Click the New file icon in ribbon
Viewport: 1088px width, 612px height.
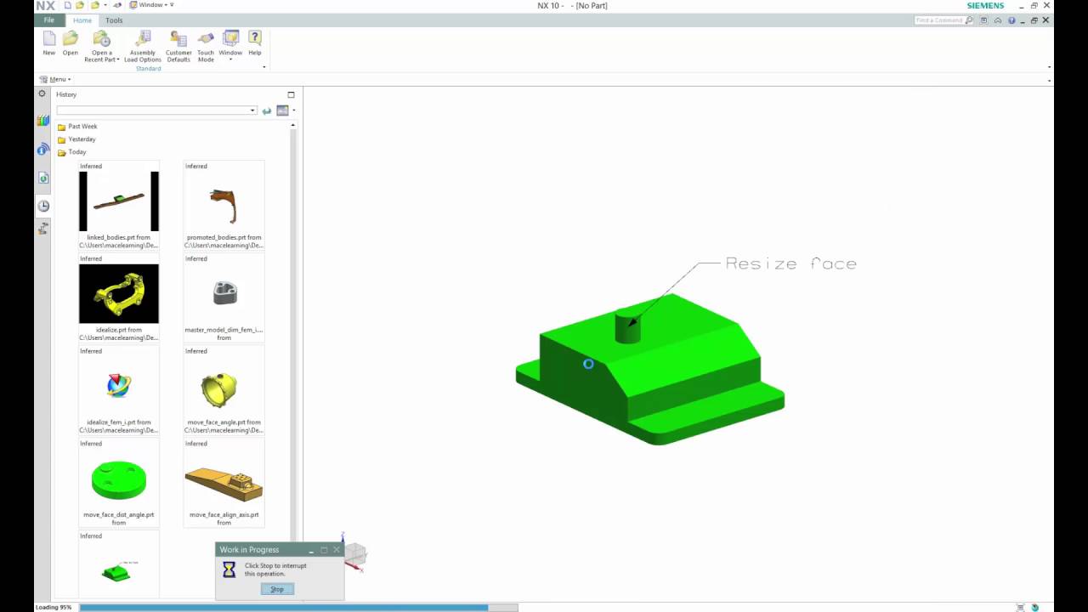(49, 39)
